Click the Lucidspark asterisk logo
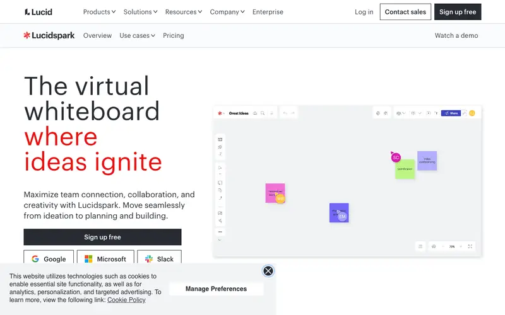The width and height of the screenshot is (505, 315). pos(27,35)
